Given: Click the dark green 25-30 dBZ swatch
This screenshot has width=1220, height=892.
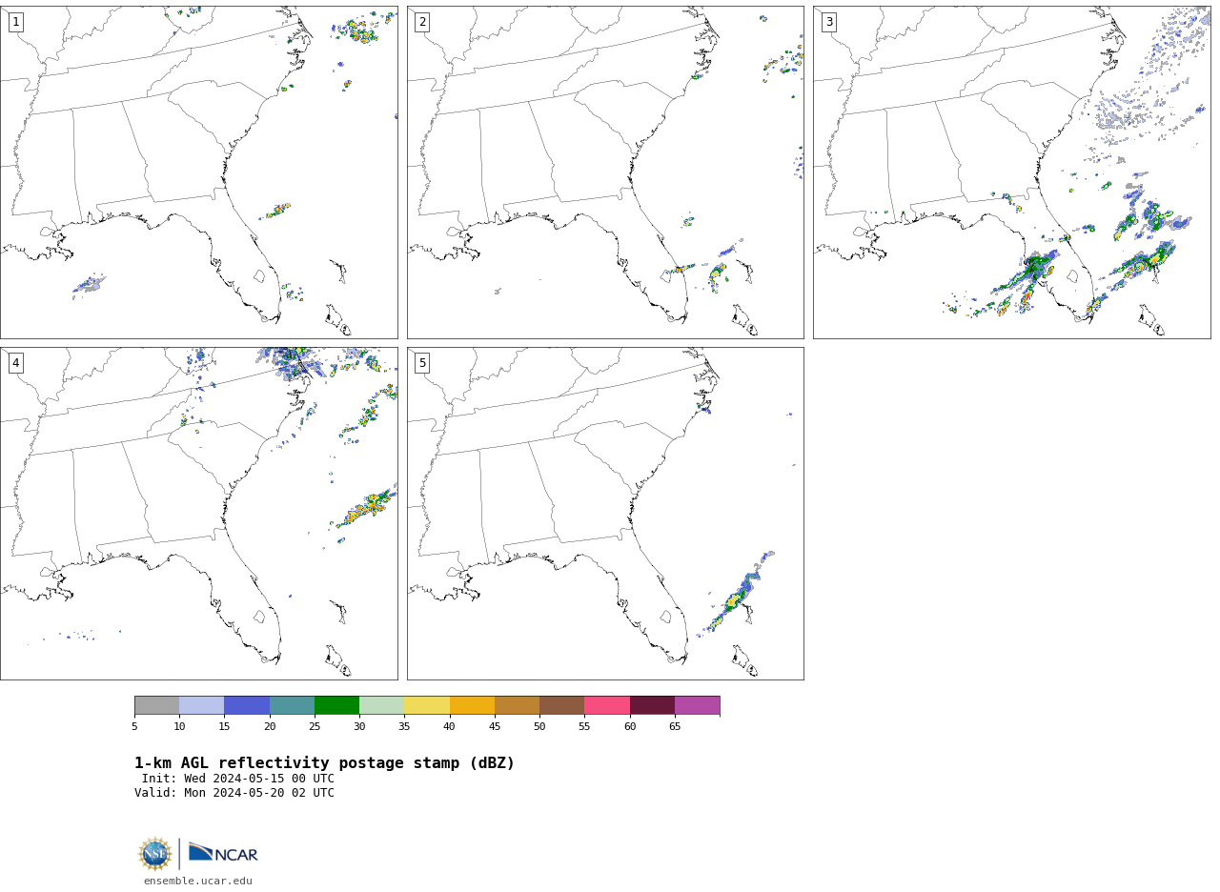Looking at the screenshot, I should 336,705.
